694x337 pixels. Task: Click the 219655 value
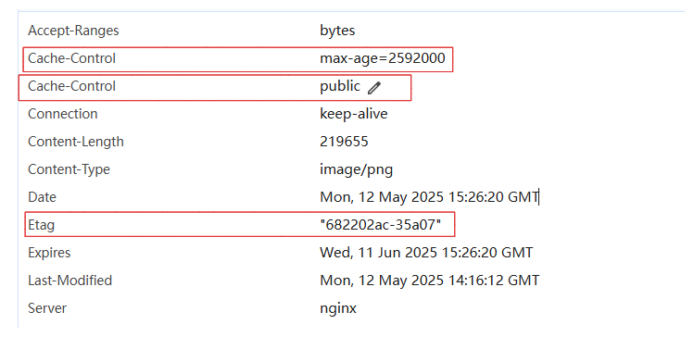click(x=344, y=142)
